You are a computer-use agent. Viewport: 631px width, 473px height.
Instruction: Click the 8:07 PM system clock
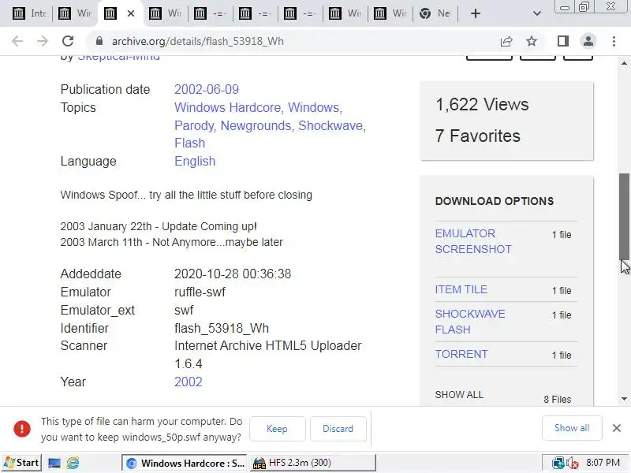[603, 463]
